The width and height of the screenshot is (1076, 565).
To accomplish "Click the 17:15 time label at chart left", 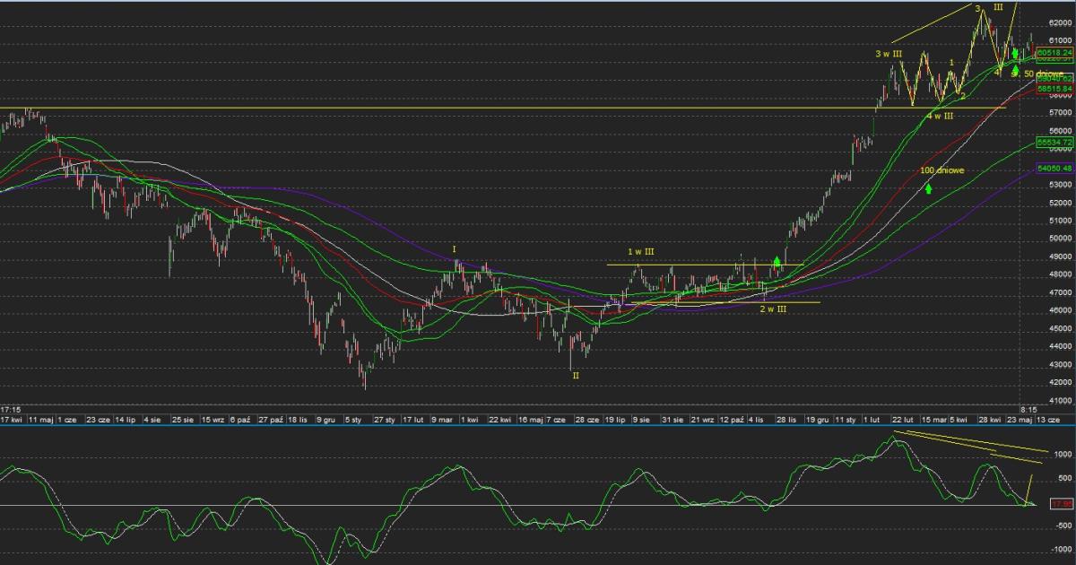I will coord(12,409).
